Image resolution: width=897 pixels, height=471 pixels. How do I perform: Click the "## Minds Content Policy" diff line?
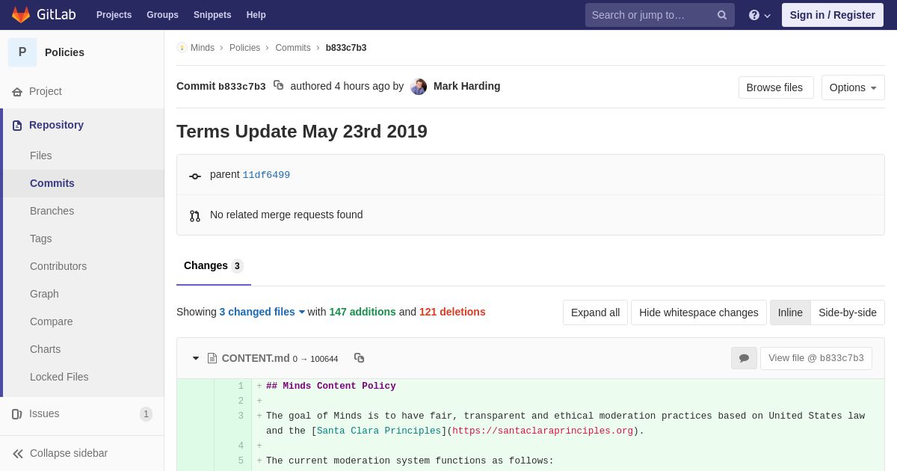tap(331, 386)
